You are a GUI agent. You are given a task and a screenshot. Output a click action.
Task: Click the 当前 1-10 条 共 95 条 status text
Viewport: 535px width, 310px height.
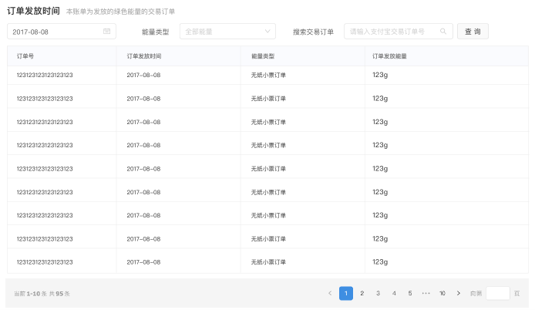coord(42,294)
